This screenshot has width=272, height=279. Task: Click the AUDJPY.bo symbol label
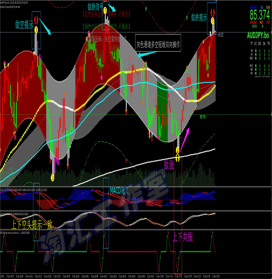point(258,35)
